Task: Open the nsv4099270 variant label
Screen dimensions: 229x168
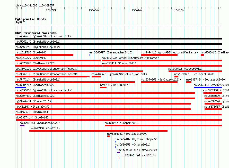Action: tap(217, 101)
